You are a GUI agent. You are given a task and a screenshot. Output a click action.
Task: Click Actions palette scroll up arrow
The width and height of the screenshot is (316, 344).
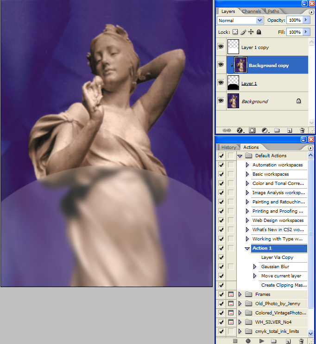click(x=310, y=155)
